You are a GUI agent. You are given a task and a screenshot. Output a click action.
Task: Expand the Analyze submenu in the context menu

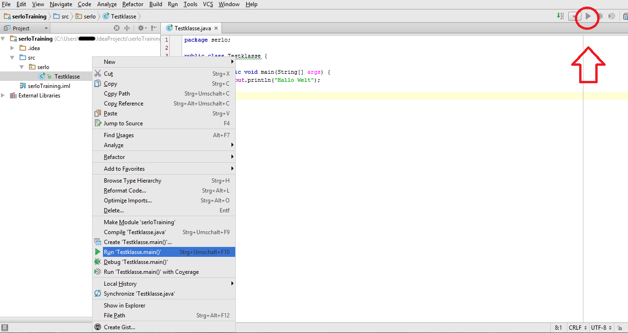tap(164, 145)
